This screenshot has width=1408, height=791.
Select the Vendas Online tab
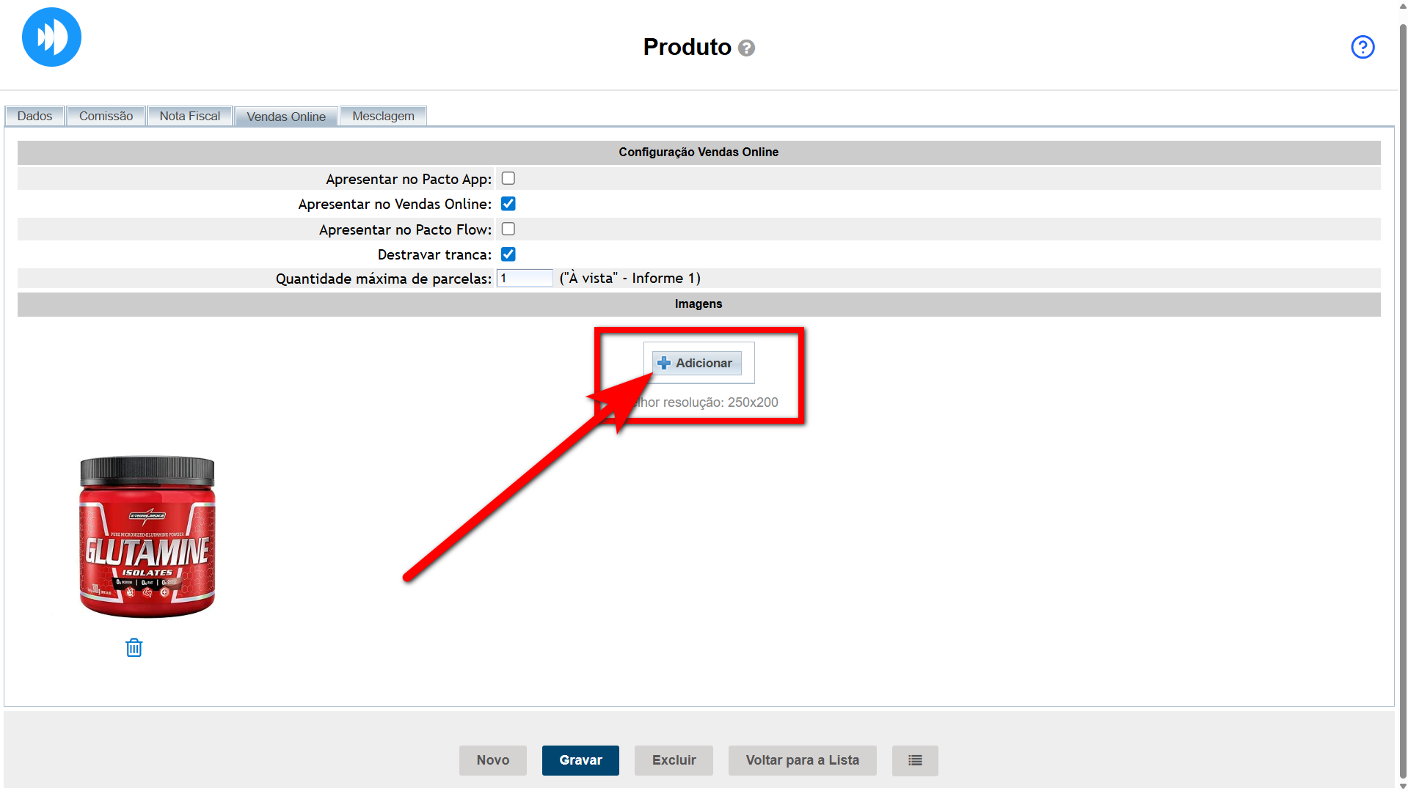pos(285,117)
